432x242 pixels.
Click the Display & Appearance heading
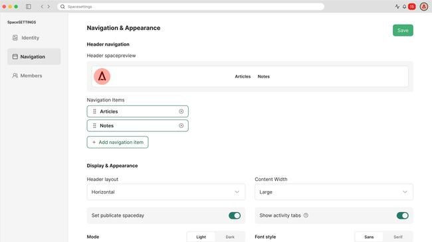click(112, 166)
